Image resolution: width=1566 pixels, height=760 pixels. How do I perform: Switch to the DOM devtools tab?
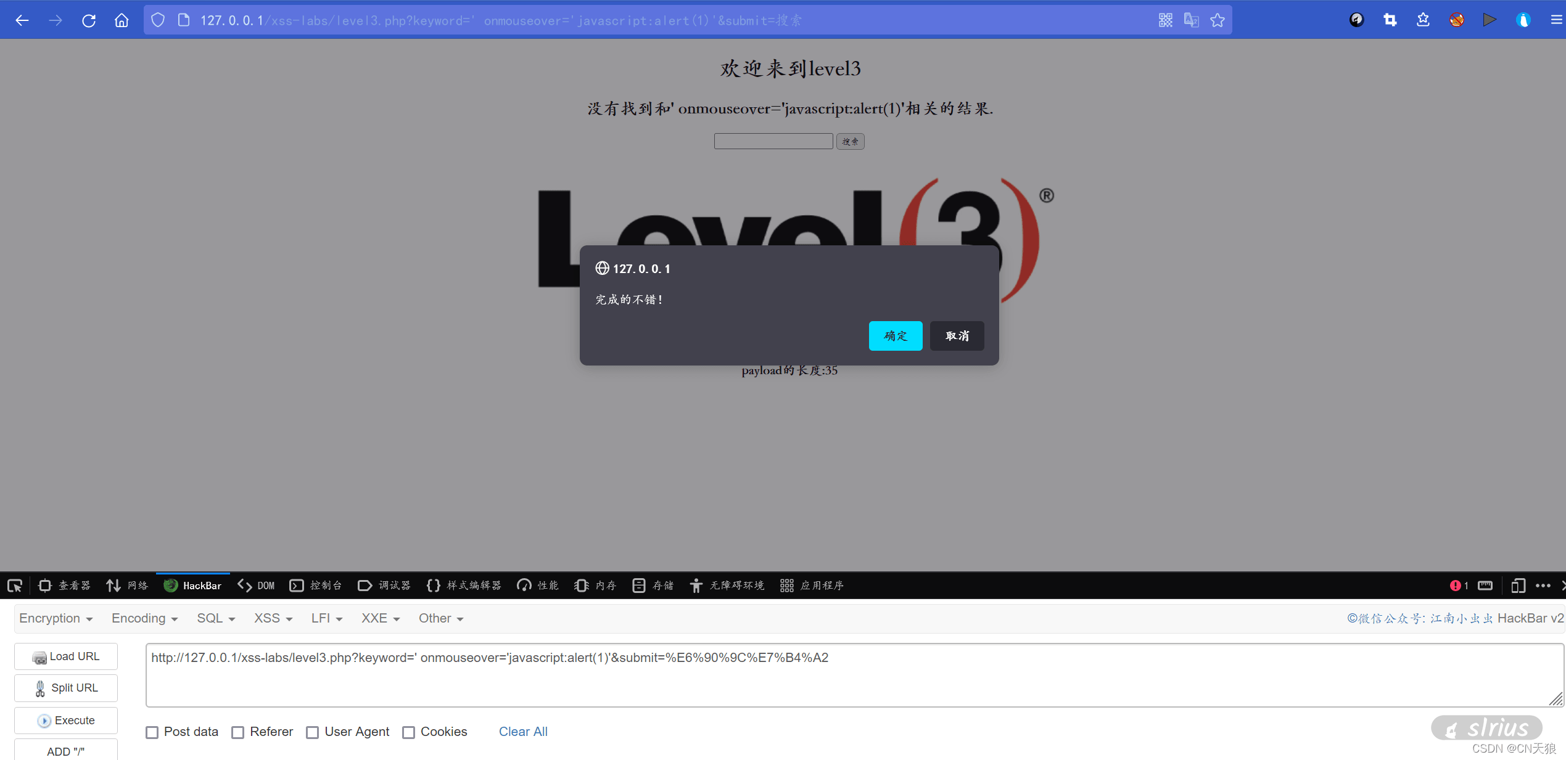tap(257, 586)
